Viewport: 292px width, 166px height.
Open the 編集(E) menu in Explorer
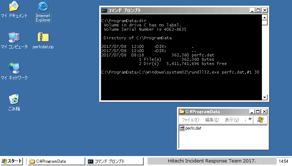pos(212,120)
